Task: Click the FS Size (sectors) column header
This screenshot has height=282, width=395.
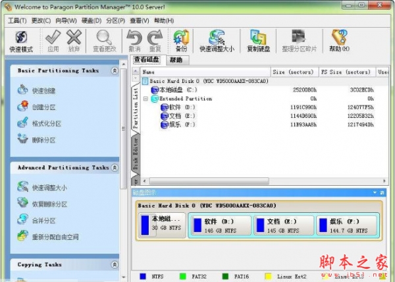Action: click(347, 72)
